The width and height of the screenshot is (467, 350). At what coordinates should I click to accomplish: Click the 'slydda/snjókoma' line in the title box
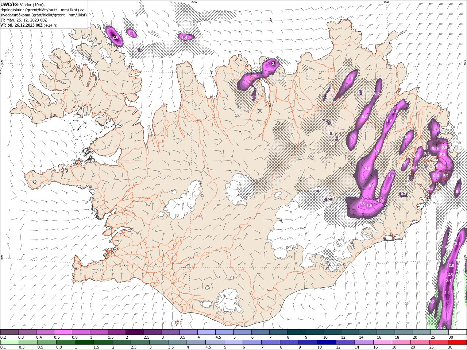44,15
